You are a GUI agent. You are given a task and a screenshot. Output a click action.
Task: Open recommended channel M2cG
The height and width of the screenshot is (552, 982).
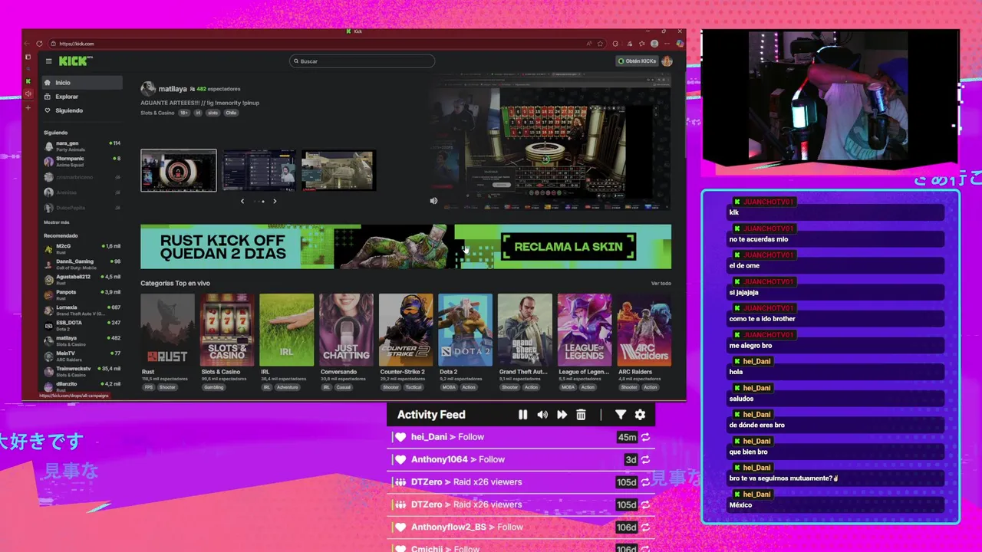pos(82,248)
